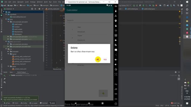Open the Genymotion webcam widget
The image size is (191, 107).
(x=116, y=21)
